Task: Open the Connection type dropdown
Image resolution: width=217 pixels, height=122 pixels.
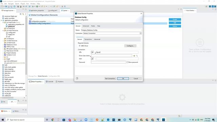Action: (x=140, y=33)
